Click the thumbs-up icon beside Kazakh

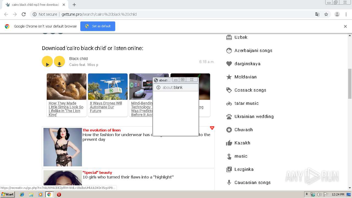click(229, 143)
